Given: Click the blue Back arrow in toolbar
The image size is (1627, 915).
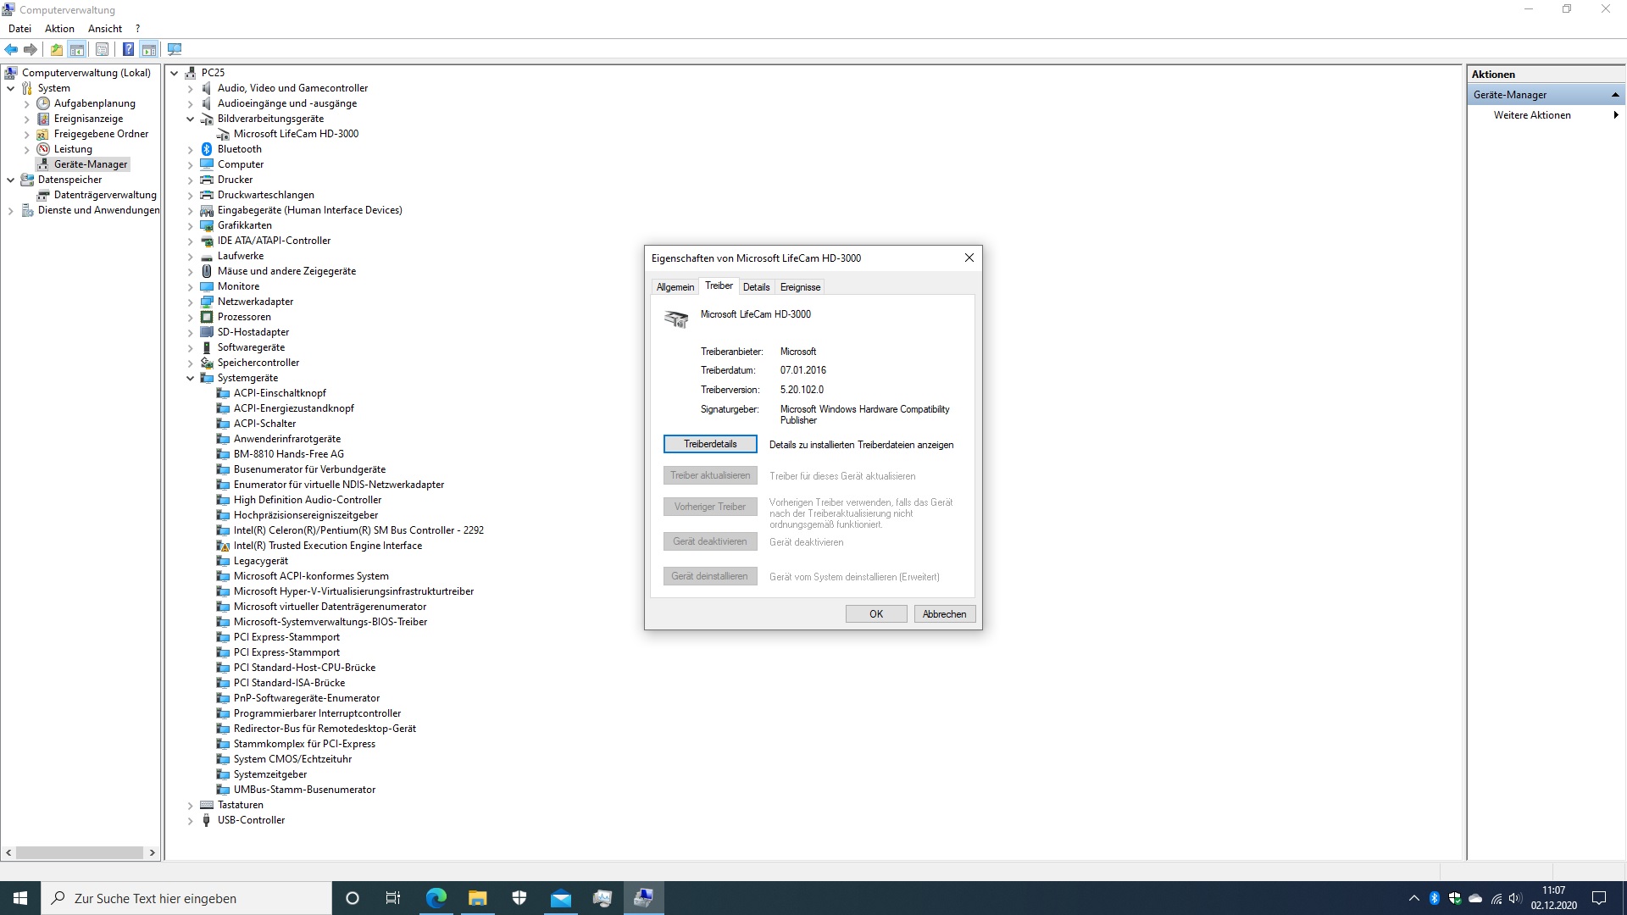Looking at the screenshot, I should (x=11, y=49).
